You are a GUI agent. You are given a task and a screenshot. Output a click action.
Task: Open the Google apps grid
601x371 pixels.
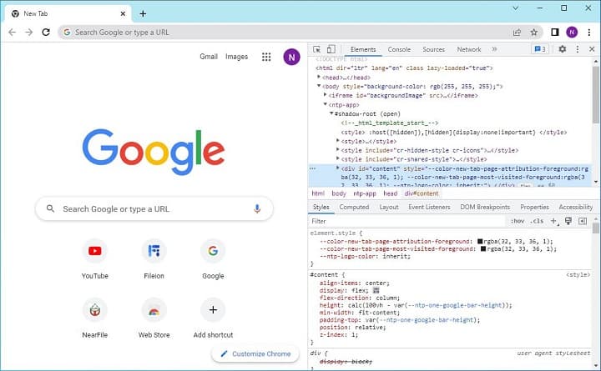(266, 57)
